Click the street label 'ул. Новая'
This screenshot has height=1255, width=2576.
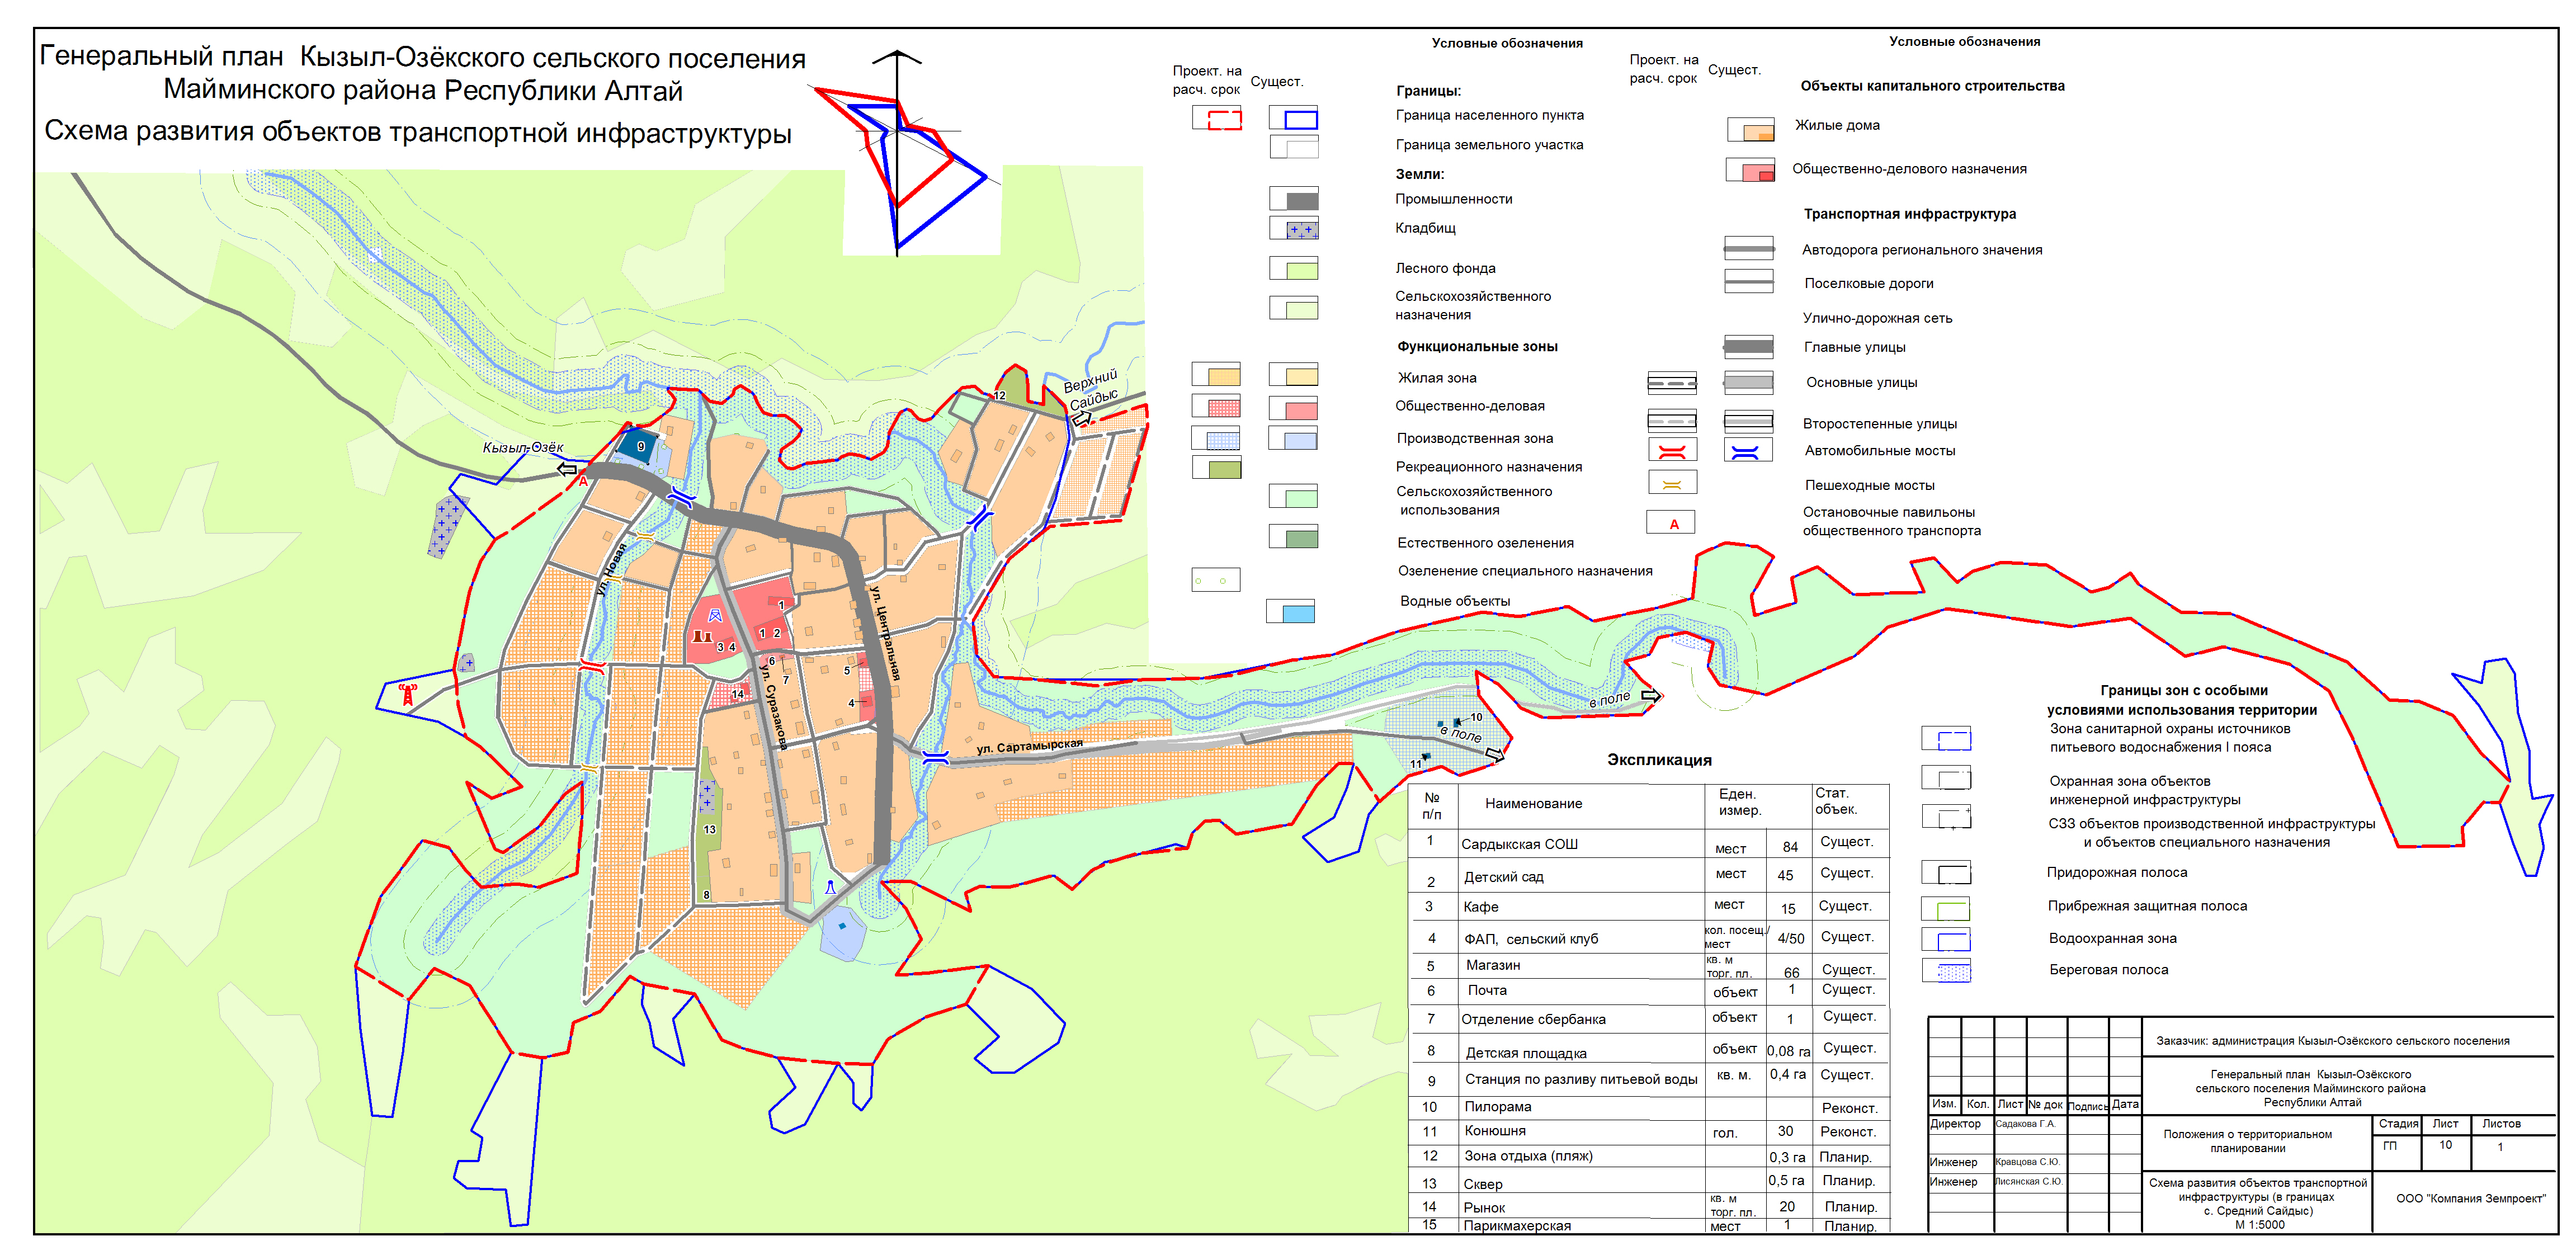(611, 569)
